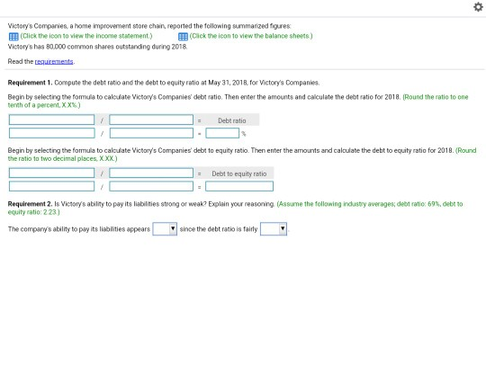Click the 'Requirement 2.' heading text

click(x=30, y=204)
